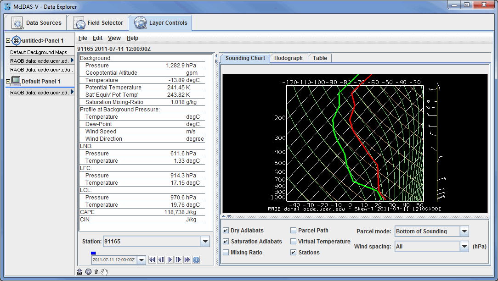The image size is (498, 281).
Task: Open the Edit menu
Action: (97, 38)
